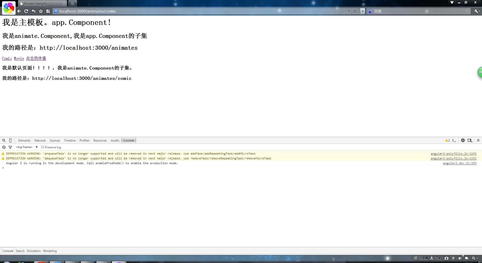Select the Emulation drawer tab
This screenshot has width=482, height=263.
[34, 251]
